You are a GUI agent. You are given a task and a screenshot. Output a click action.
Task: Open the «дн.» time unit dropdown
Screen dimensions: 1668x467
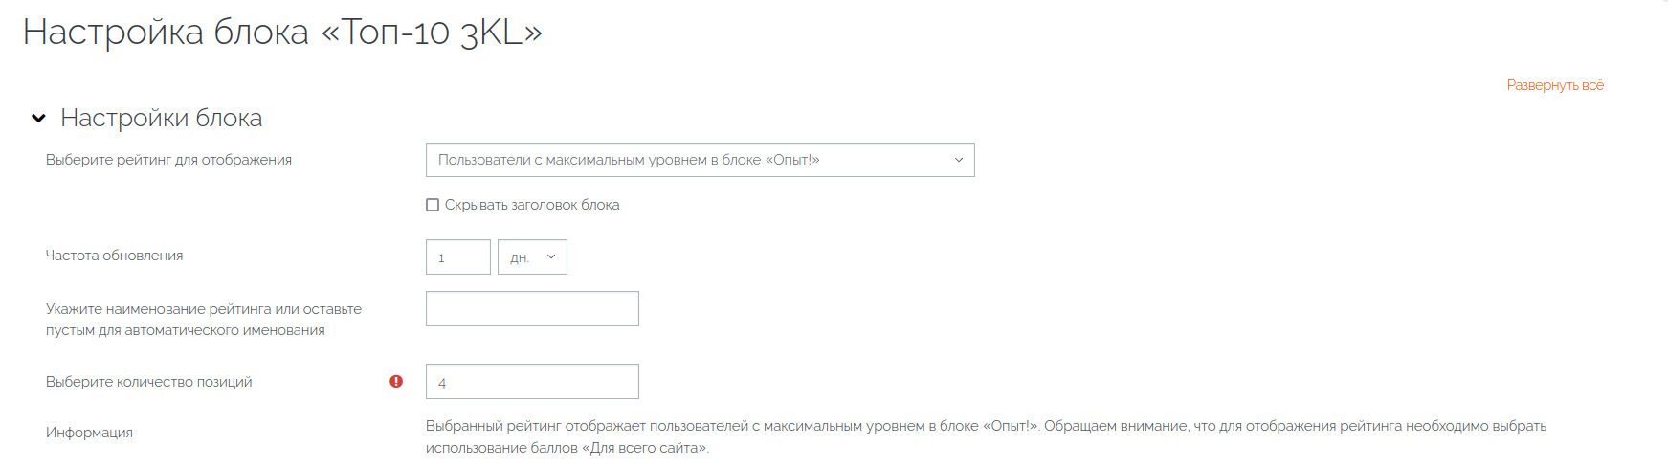point(532,256)
